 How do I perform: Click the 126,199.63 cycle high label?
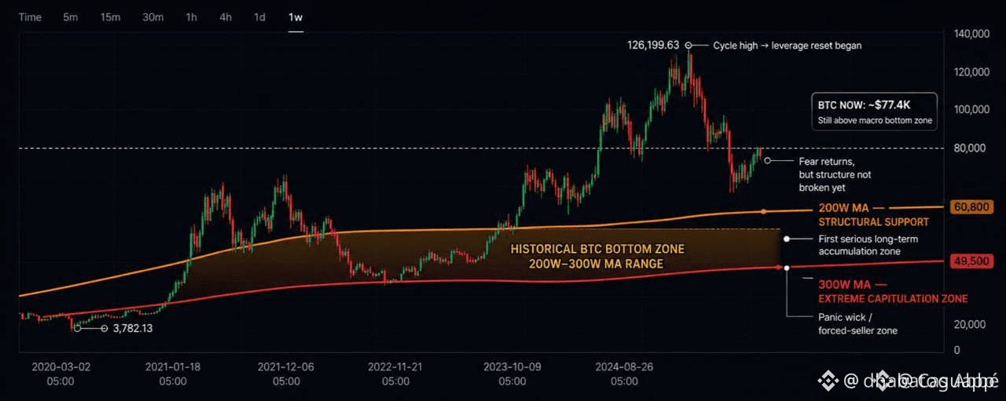(x=652, y=46)
